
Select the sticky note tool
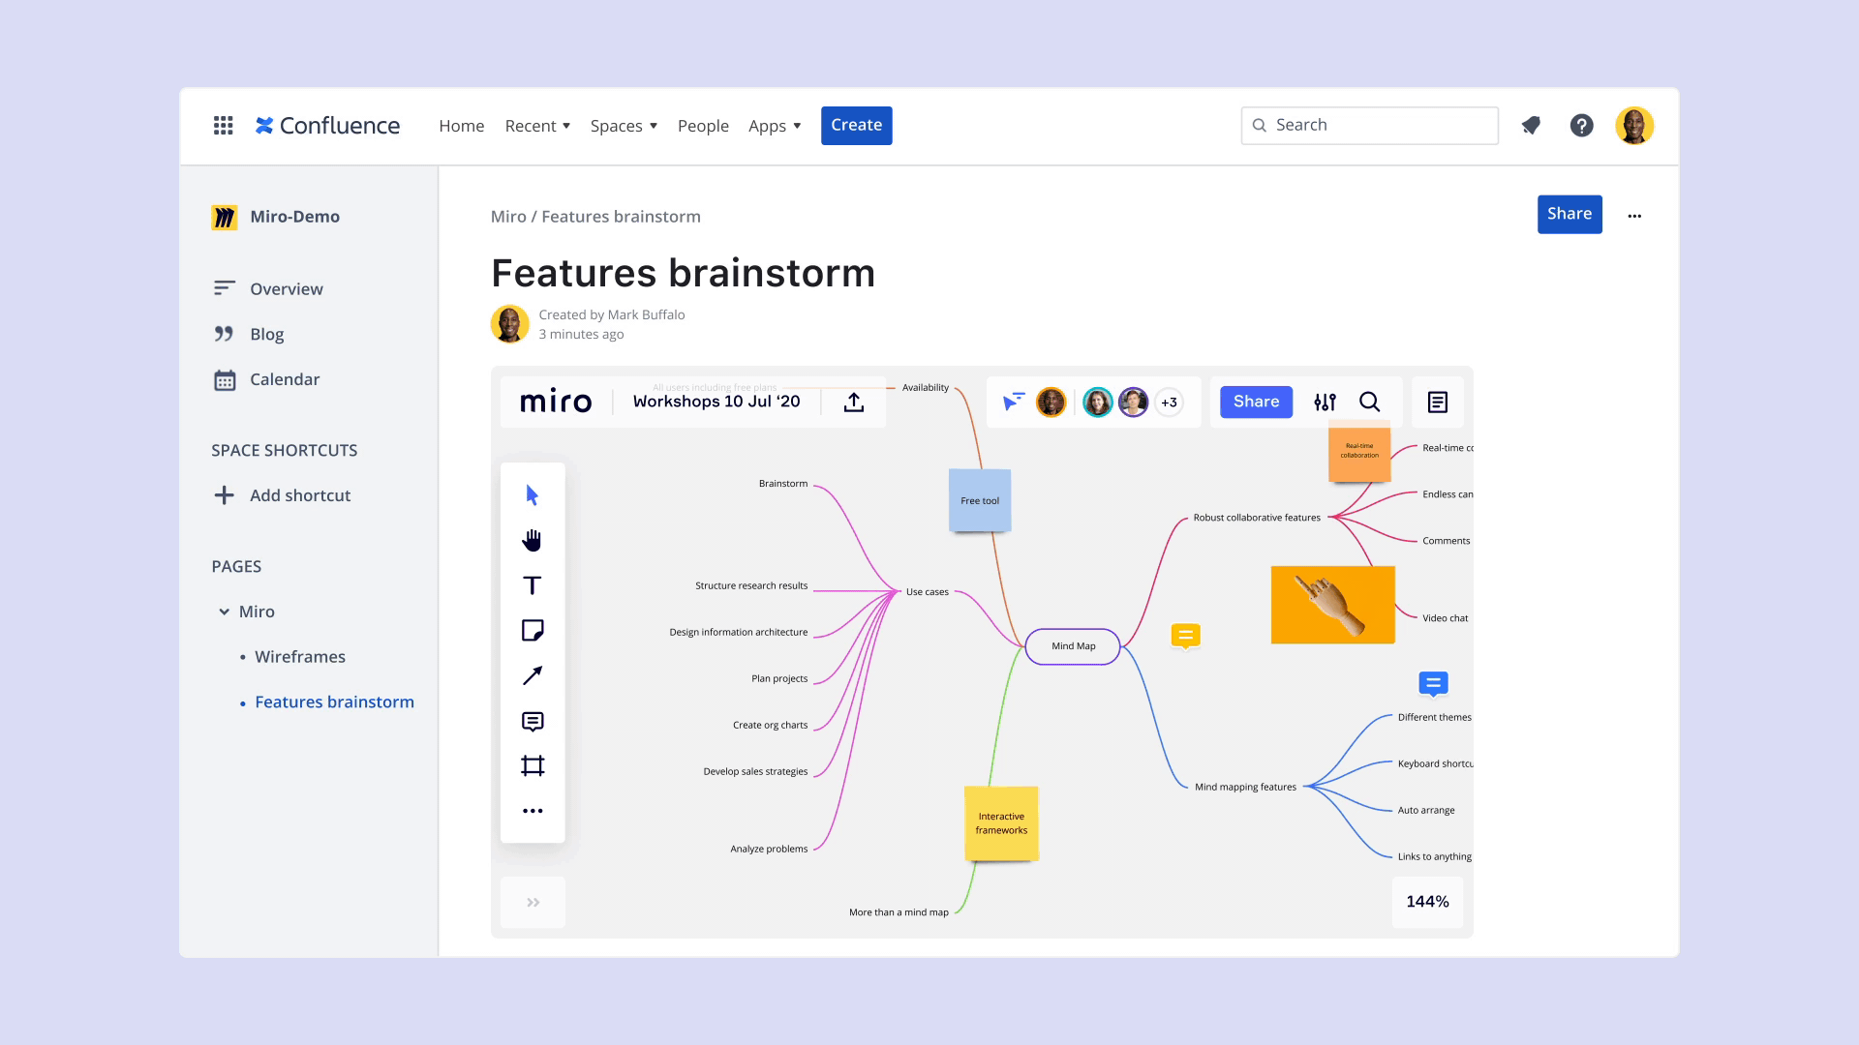532,631
